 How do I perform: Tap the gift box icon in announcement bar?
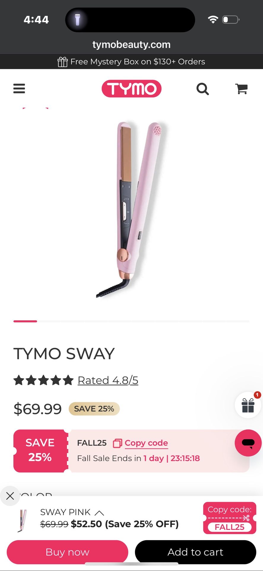coord(62,62)
